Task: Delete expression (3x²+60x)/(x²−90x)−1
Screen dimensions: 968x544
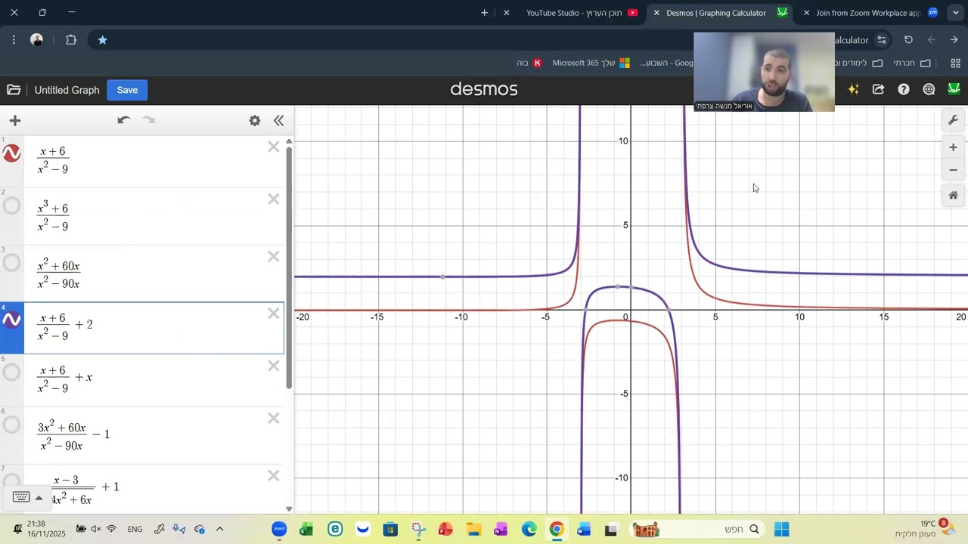Action: pyautogui.click(x=274, y=419)
